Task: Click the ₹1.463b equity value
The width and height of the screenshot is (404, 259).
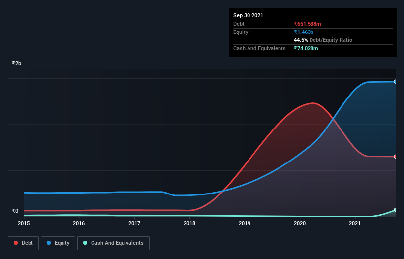Action: point(304,32)
